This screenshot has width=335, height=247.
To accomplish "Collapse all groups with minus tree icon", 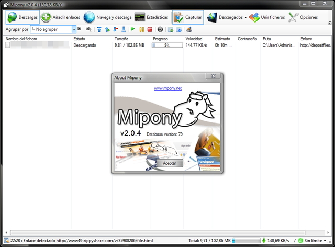I will 88,29.
